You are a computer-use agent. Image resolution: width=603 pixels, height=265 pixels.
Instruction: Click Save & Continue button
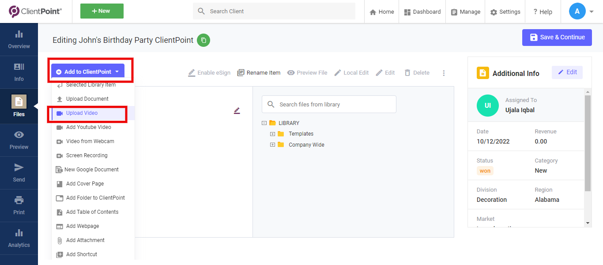click(557, 38)
